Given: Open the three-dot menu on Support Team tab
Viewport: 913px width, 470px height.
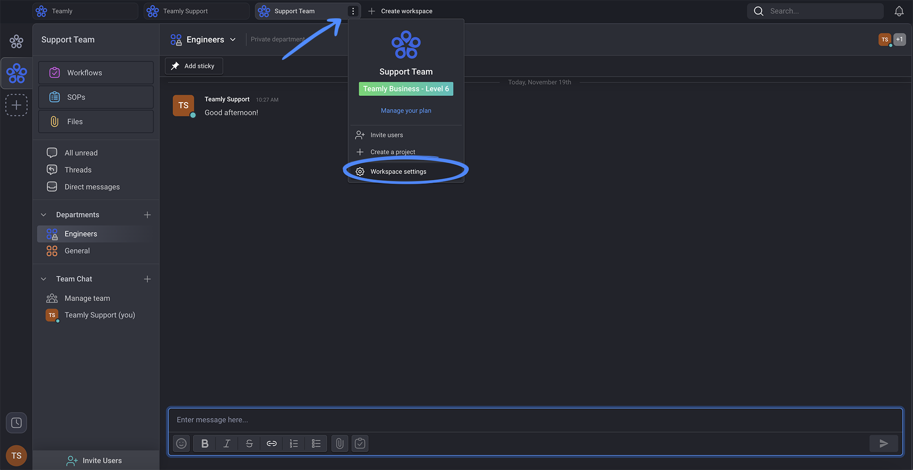Looking at the screenshot, I should (x=353, y=11).
